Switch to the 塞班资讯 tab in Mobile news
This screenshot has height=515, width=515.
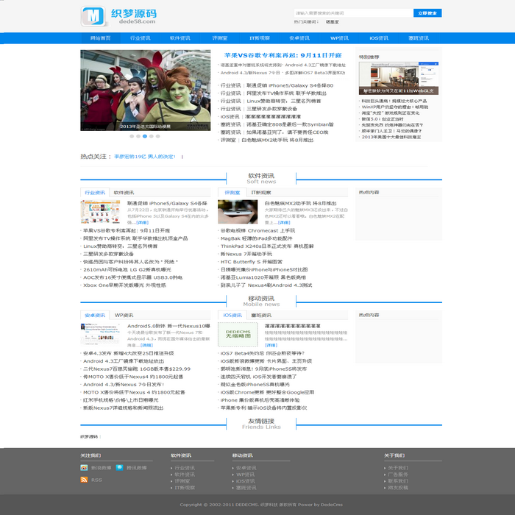[x=261, y=316]
